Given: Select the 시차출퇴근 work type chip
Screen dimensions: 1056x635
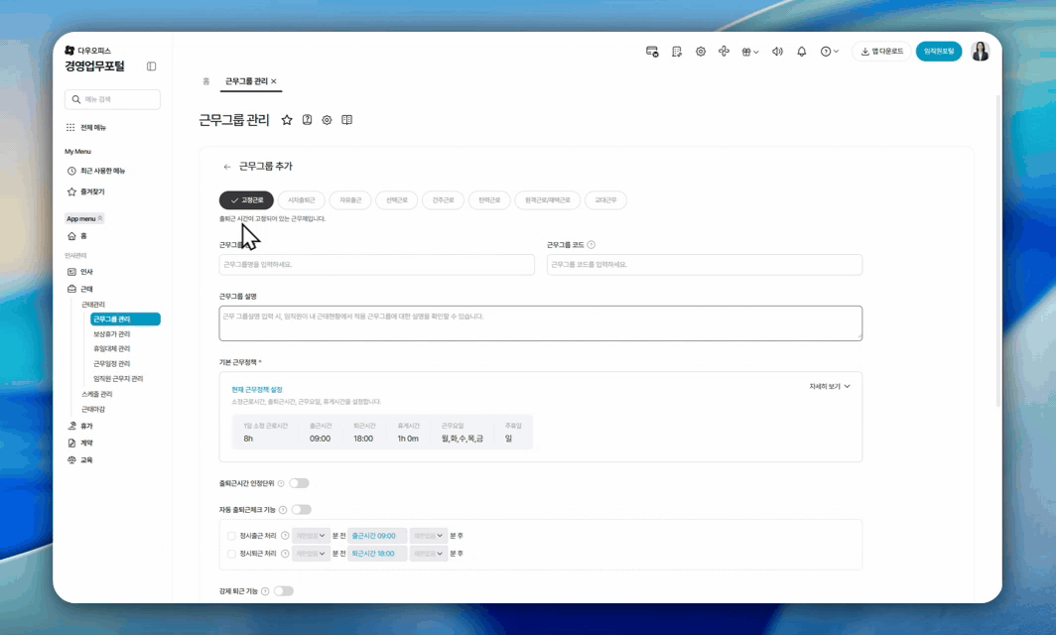Looking at the screenshot, I should (302, 200).
